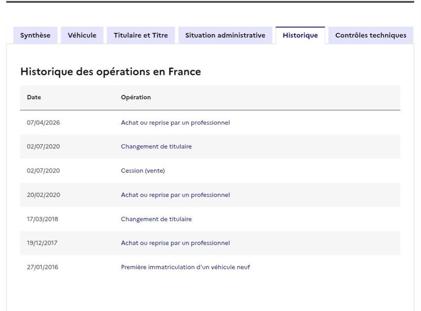Select the Titulaire et Titre tab
The width and height of the screenshot is (421, 311).
(141, 35)
